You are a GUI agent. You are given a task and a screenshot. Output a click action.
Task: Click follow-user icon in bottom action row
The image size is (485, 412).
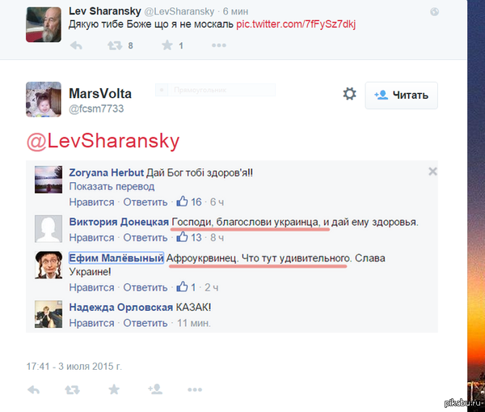155,389
